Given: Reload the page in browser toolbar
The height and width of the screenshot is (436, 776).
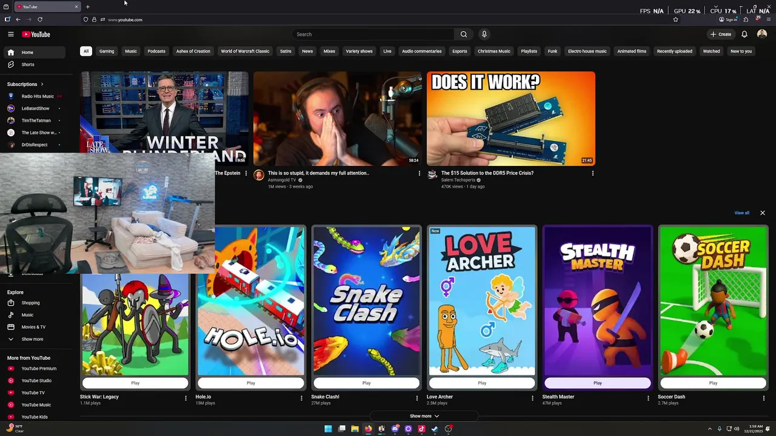Looking at the screenshot, I should coord(40,19).
